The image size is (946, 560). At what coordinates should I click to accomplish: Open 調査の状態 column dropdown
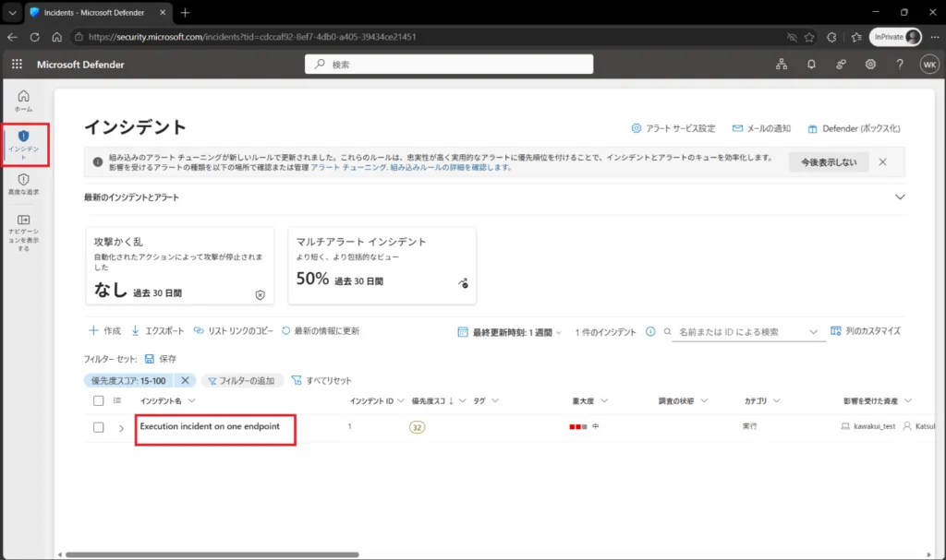[x=704, y=400]
